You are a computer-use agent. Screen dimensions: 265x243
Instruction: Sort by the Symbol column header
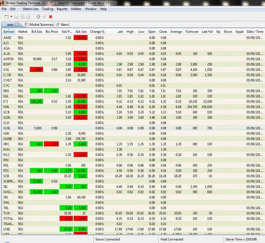(9, 32)
